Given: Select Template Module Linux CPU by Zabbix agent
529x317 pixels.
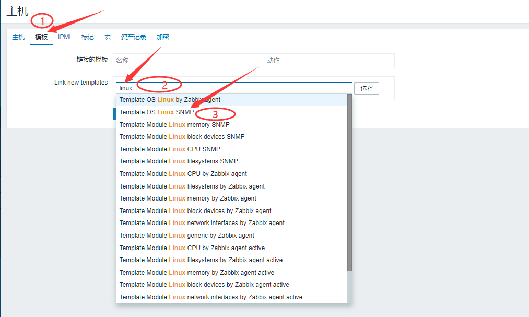Looking at the screenshot, I should [x=232, y=174].
